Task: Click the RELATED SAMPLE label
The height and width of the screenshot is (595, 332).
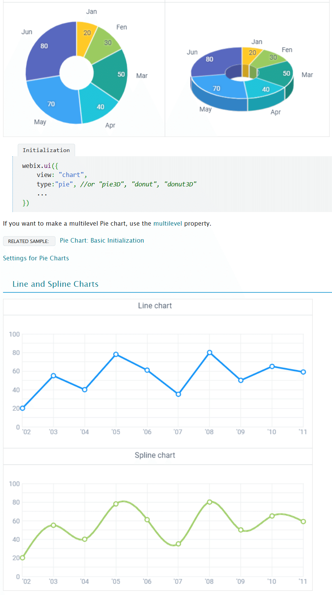Action: pos(29,241)
